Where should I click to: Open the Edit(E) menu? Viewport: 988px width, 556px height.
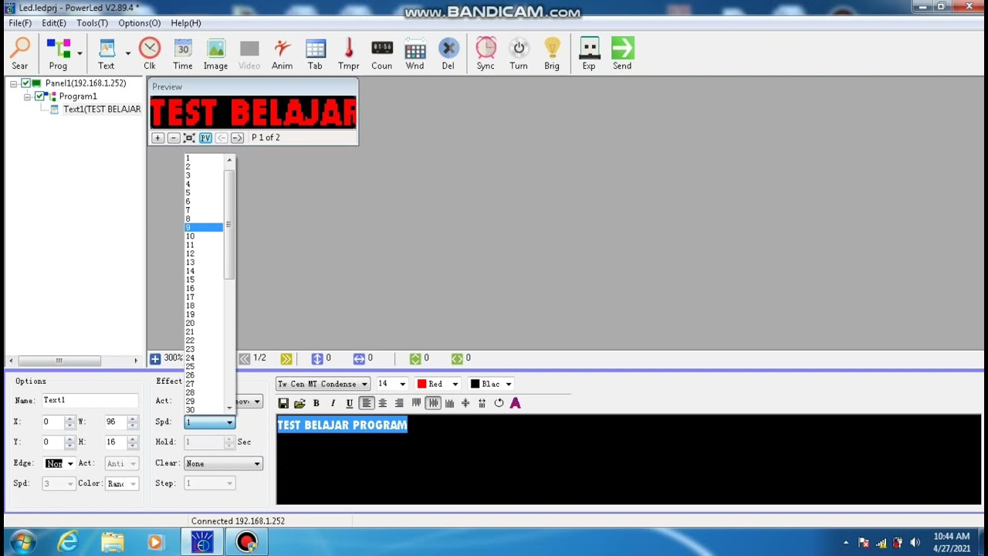click(54, 23)
